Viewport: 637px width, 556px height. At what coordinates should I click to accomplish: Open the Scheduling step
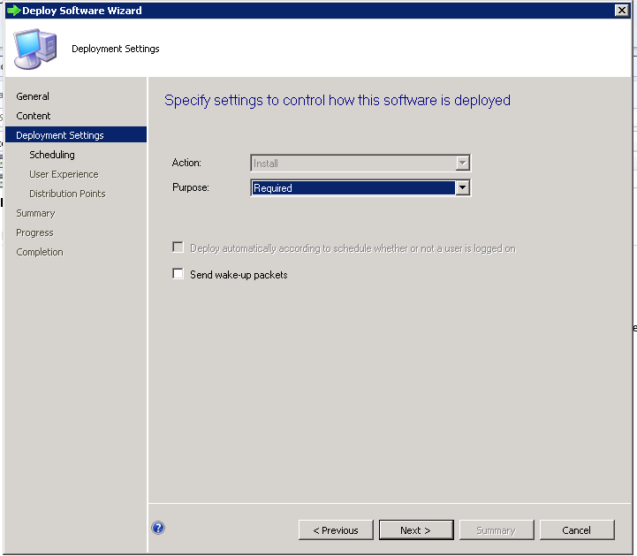click(52, 155)
